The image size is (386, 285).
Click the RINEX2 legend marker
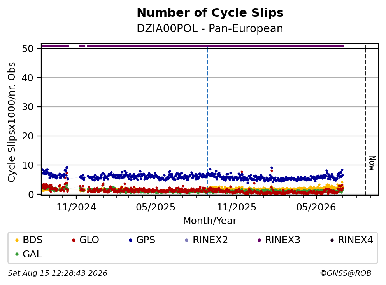(x=187, y=240)
